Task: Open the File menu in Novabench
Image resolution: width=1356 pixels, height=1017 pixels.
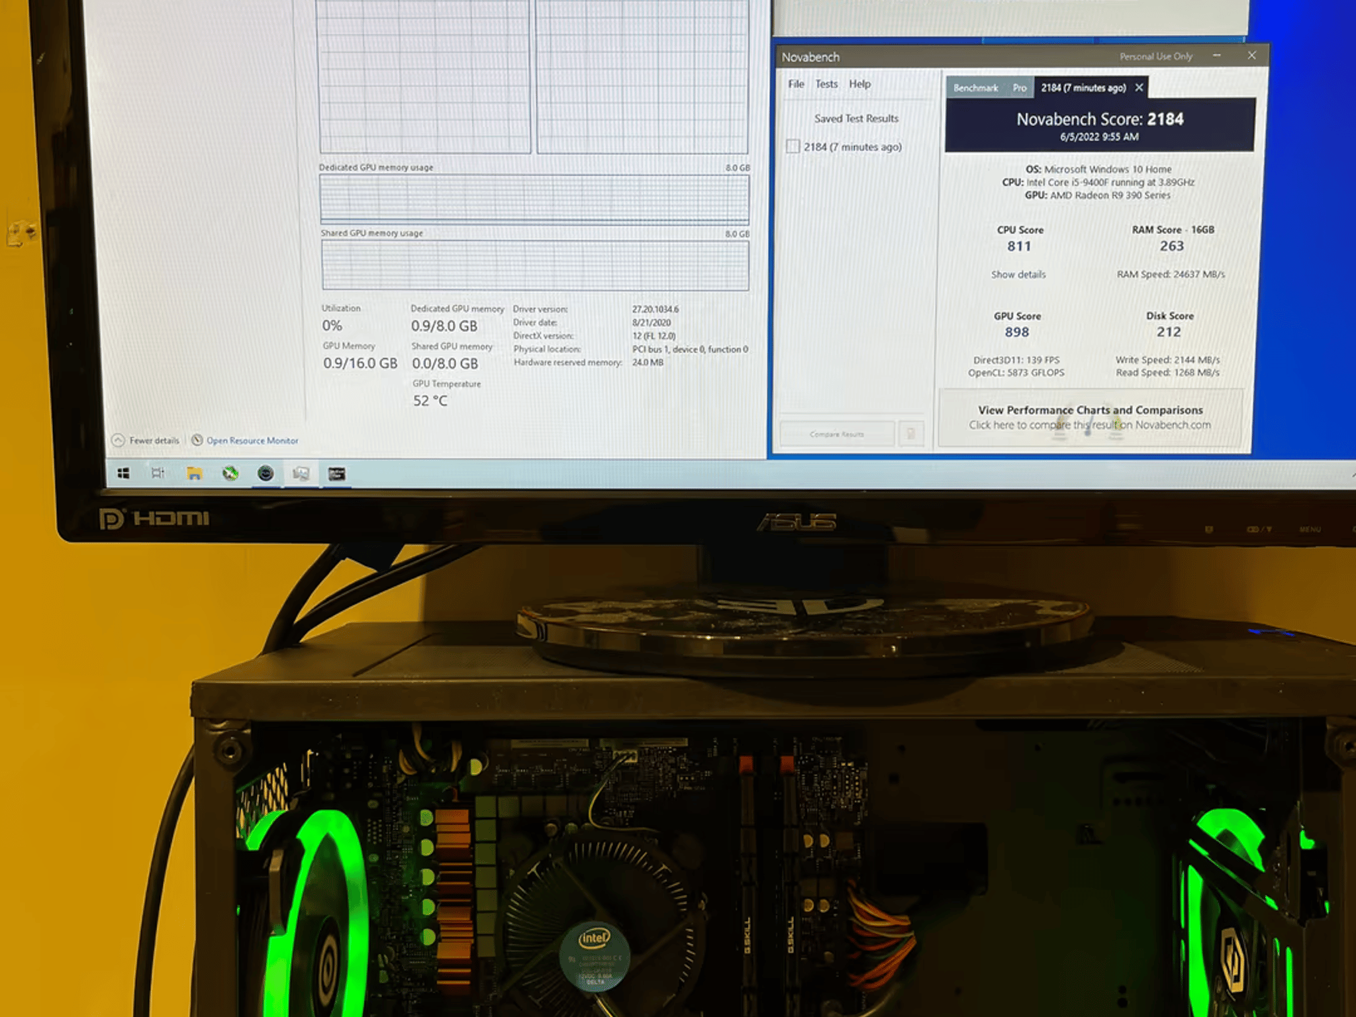Action: pos(796,84)
